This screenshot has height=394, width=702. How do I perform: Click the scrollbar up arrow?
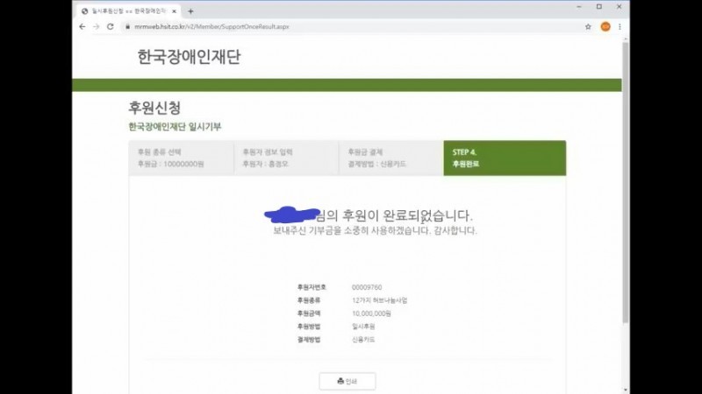tap(625, 39)
